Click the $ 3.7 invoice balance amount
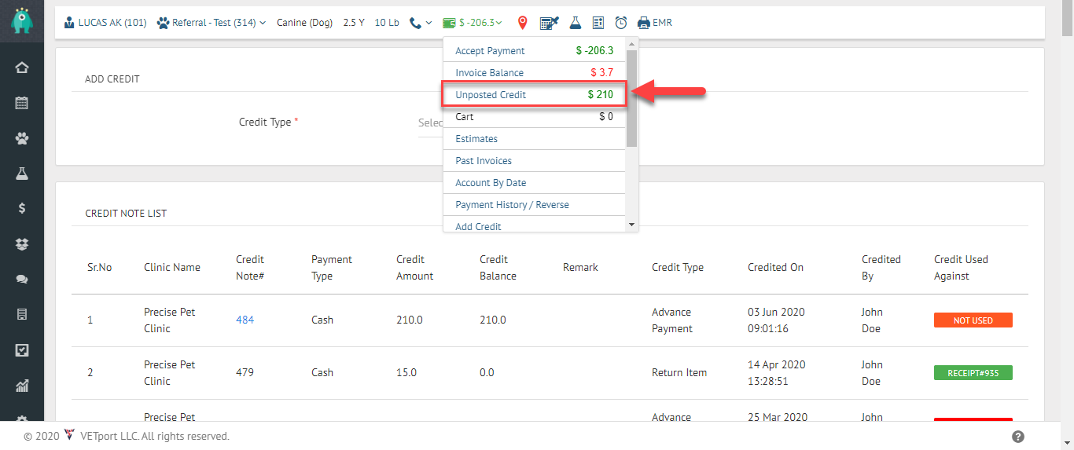The width and height of the screenshot is (1074, 450). click(601, 72)
